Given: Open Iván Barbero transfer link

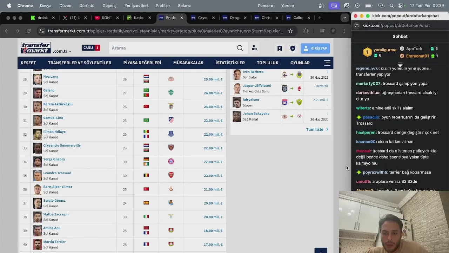Looking at the screenshot, I should pyautogui.click(x=253, y=72).
